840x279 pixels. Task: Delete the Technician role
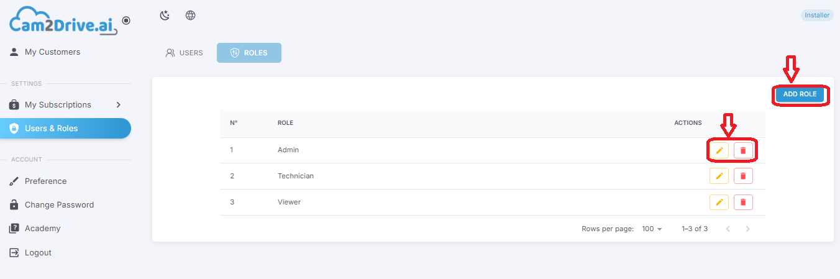743,176
